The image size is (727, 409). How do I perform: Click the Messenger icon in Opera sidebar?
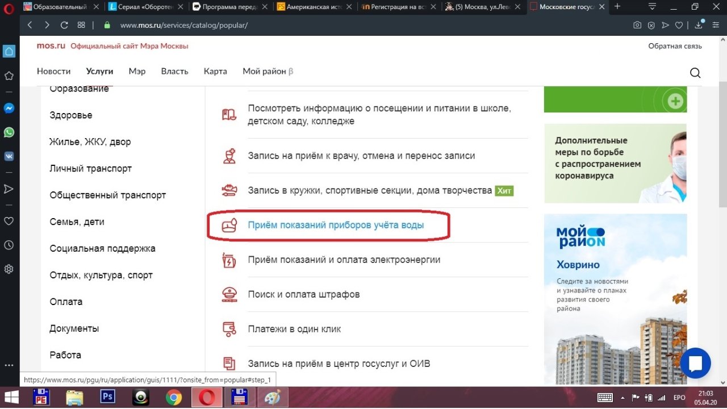pos(9,108)
